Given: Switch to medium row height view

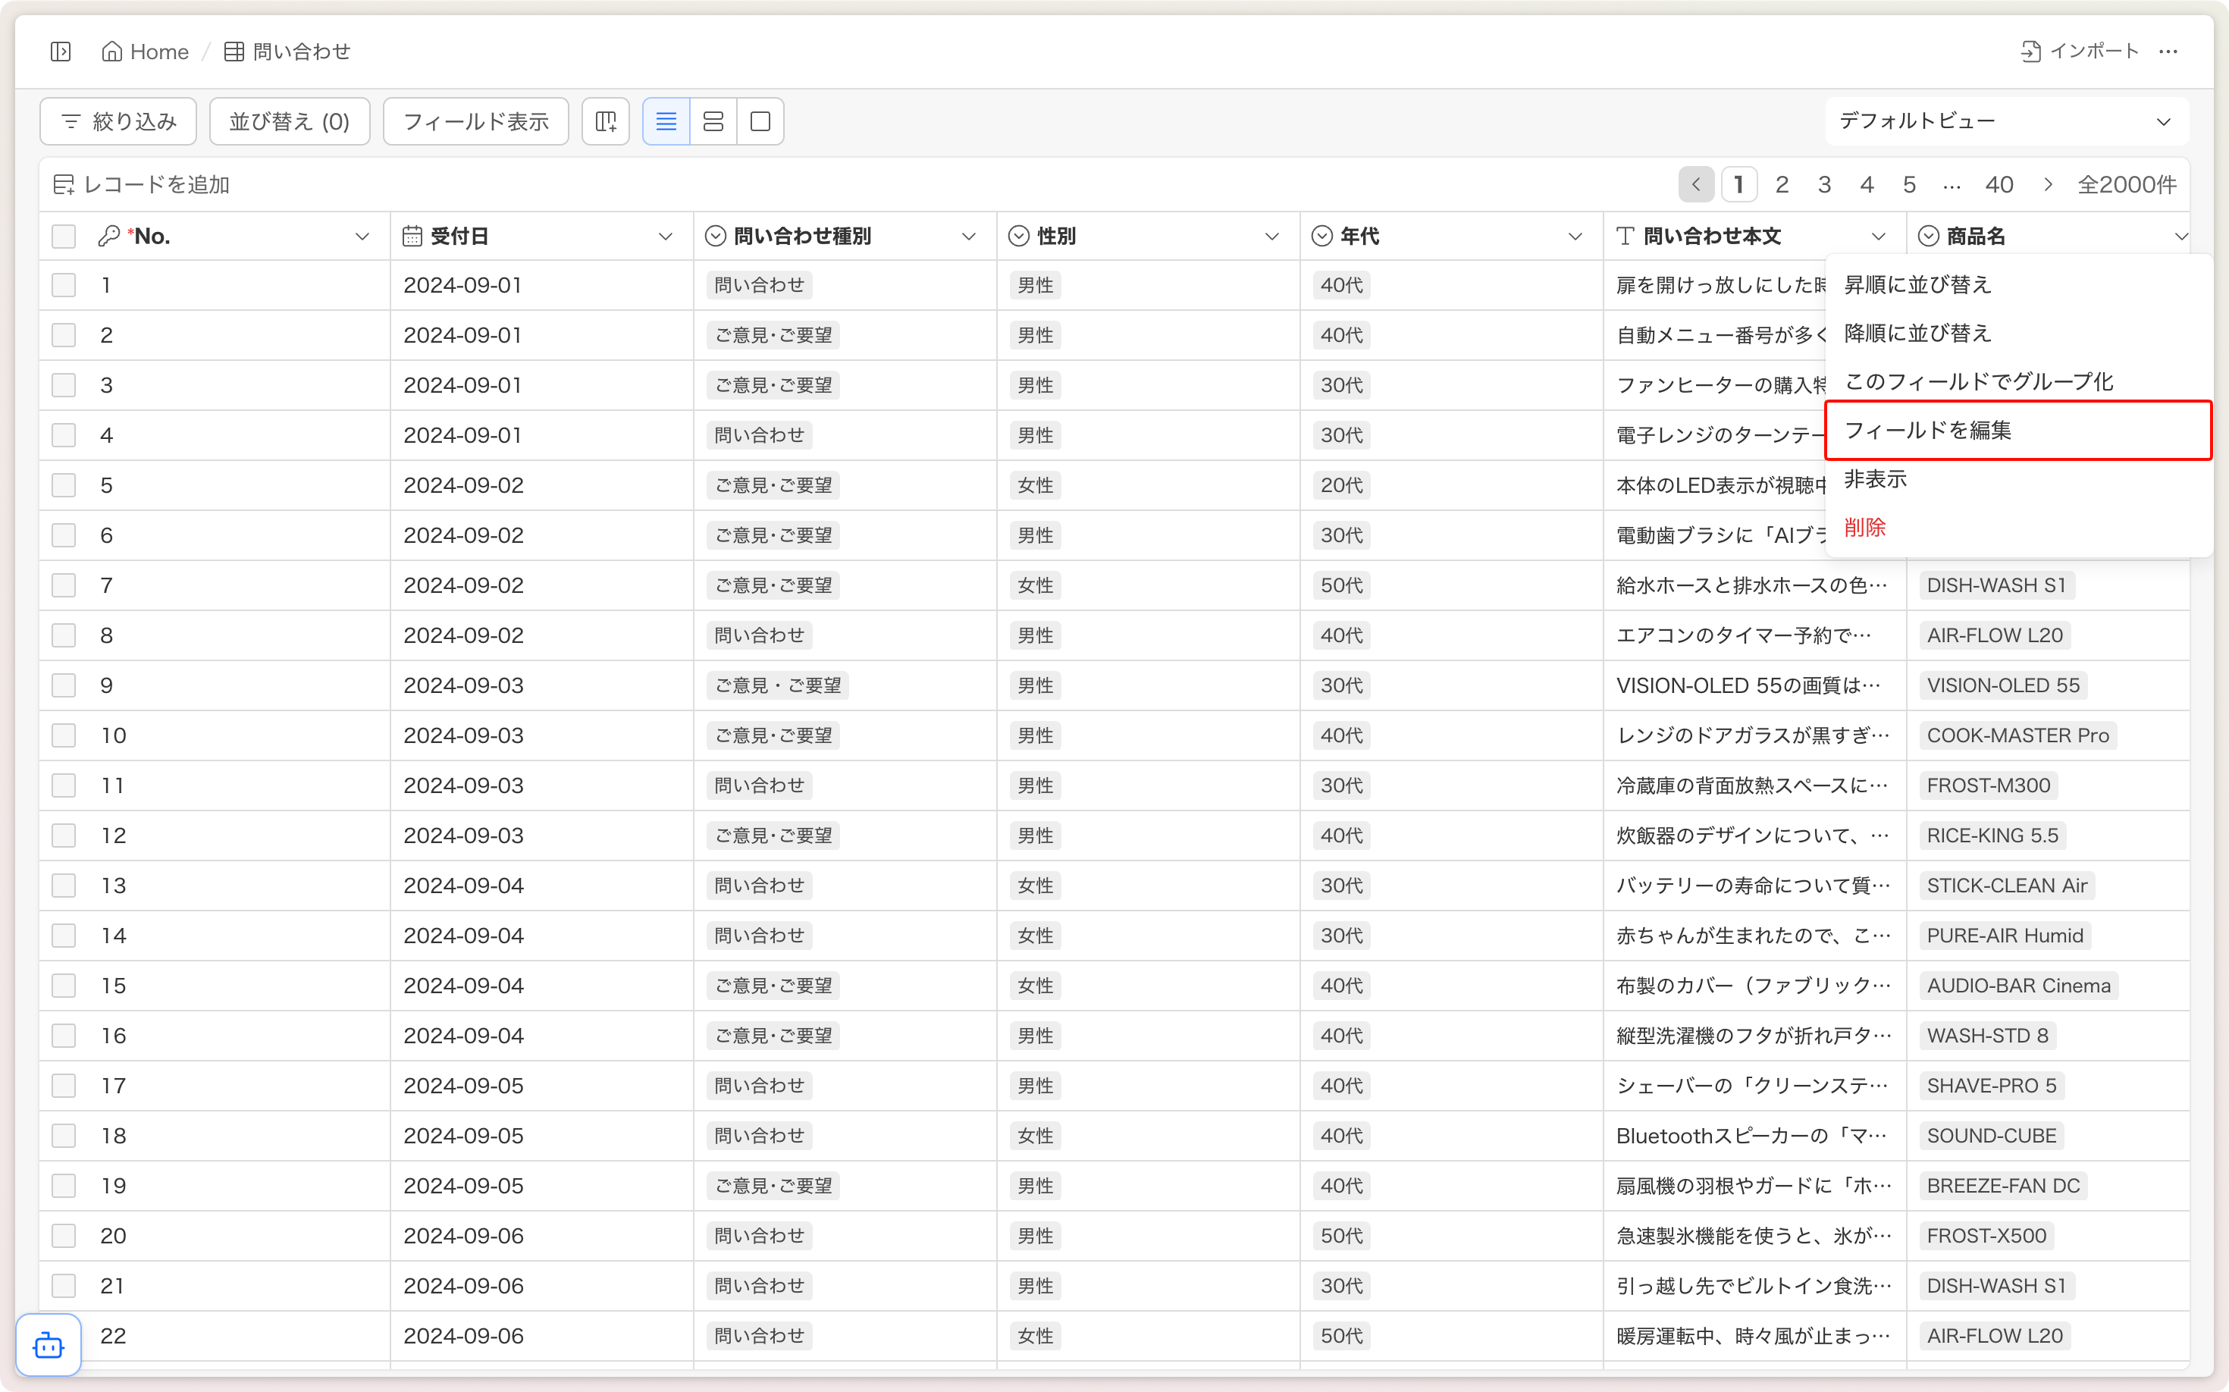Looking at the screenshot, I should coord(713,121).
